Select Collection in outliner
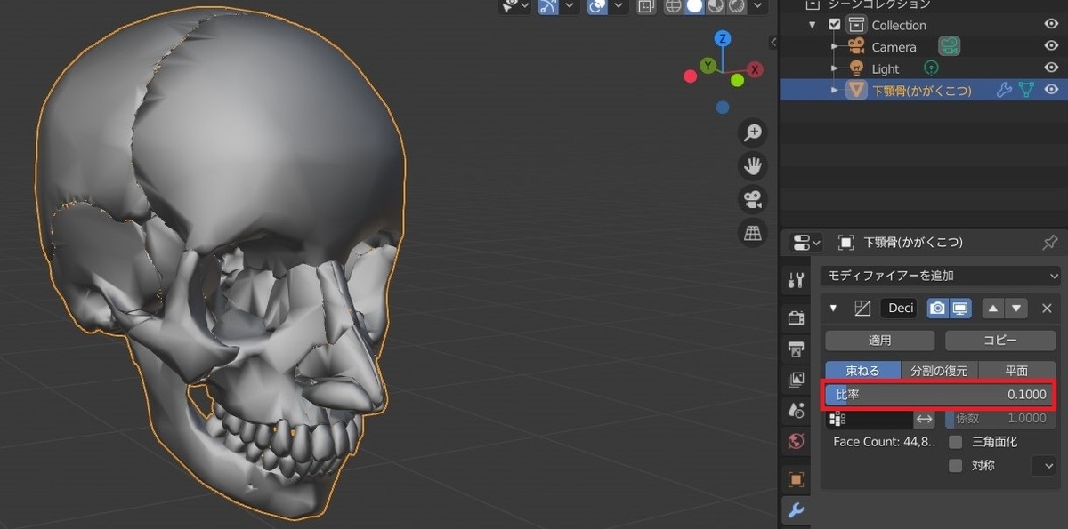 [x=899, y=25]
